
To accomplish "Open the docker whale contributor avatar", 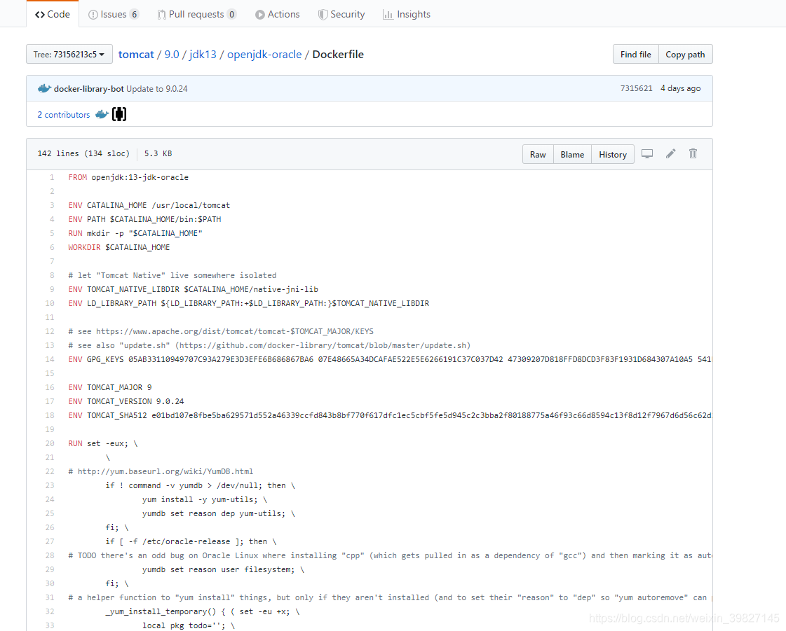I will click(x=102, y=114).
